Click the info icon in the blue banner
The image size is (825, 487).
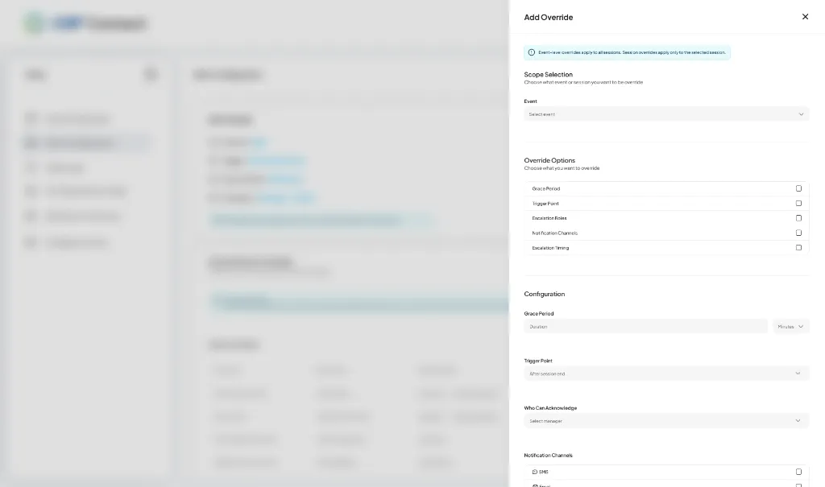(532, 52)
